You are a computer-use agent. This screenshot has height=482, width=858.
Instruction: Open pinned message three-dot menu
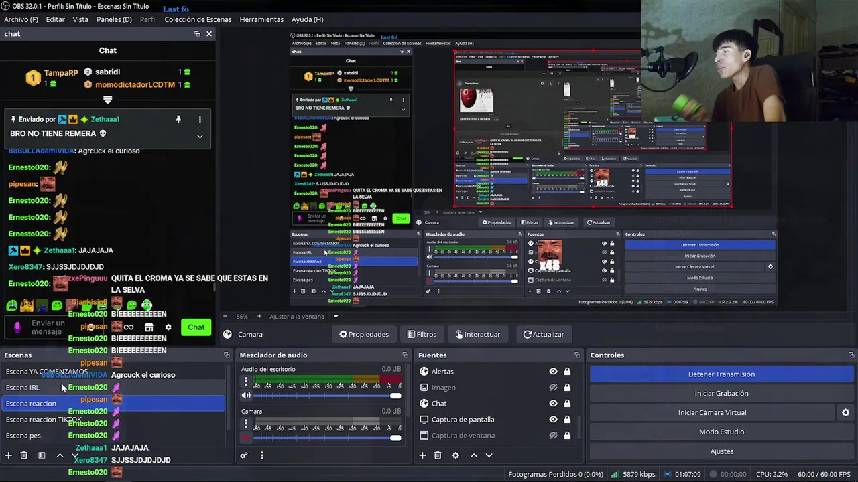(x=200, y=119)
